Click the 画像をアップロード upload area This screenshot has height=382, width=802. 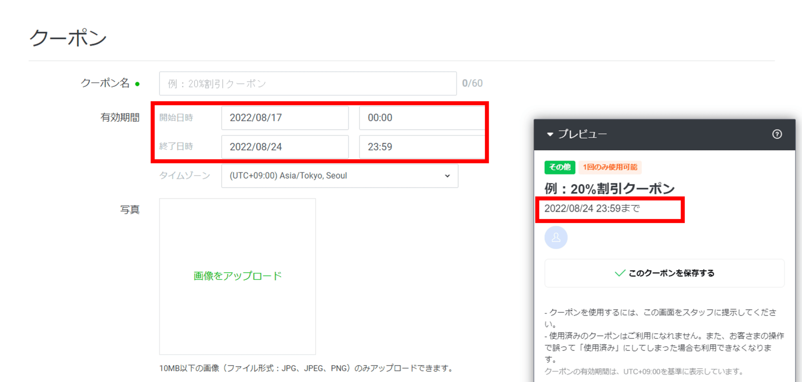tap(237, 275)
